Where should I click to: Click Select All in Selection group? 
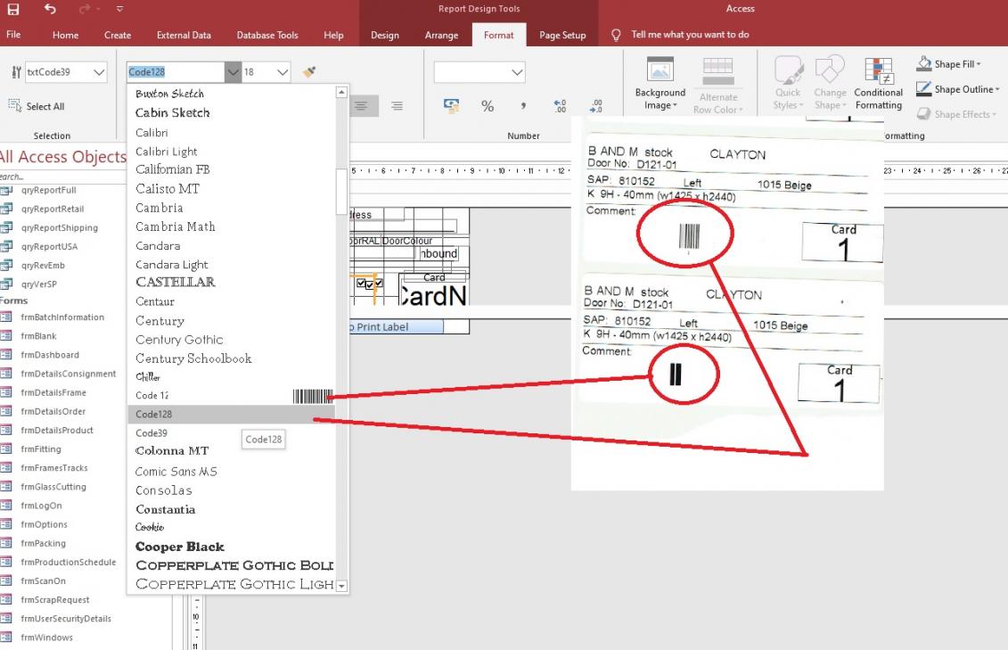click(x=37, y=106)
